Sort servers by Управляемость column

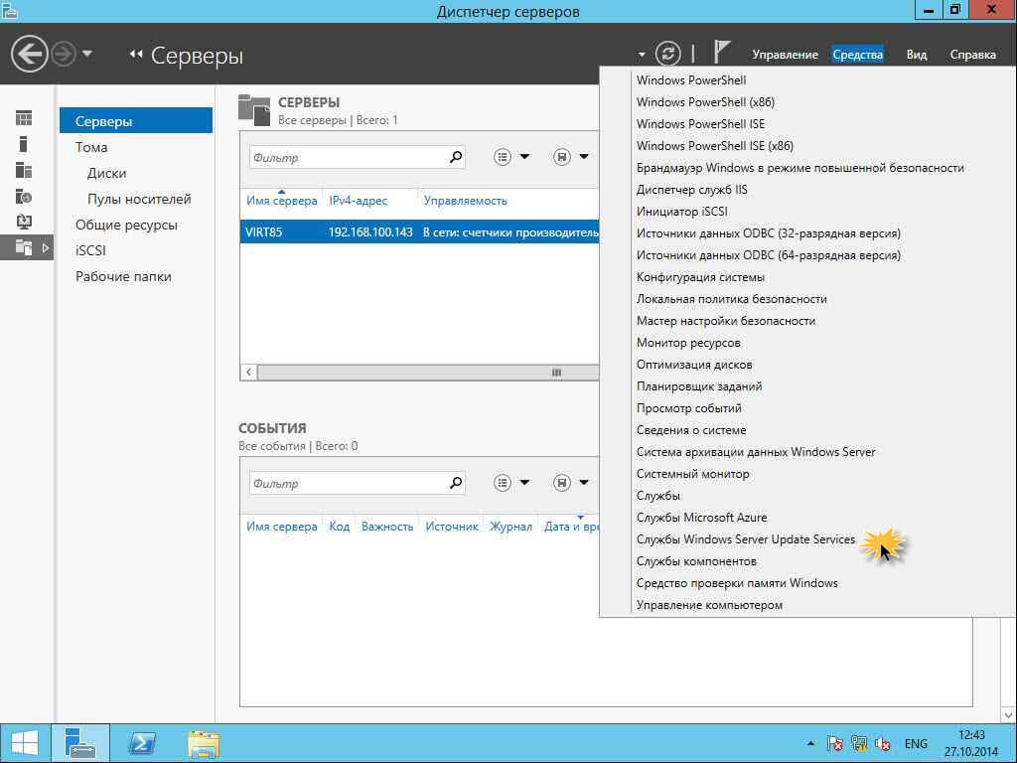point(465,201)
